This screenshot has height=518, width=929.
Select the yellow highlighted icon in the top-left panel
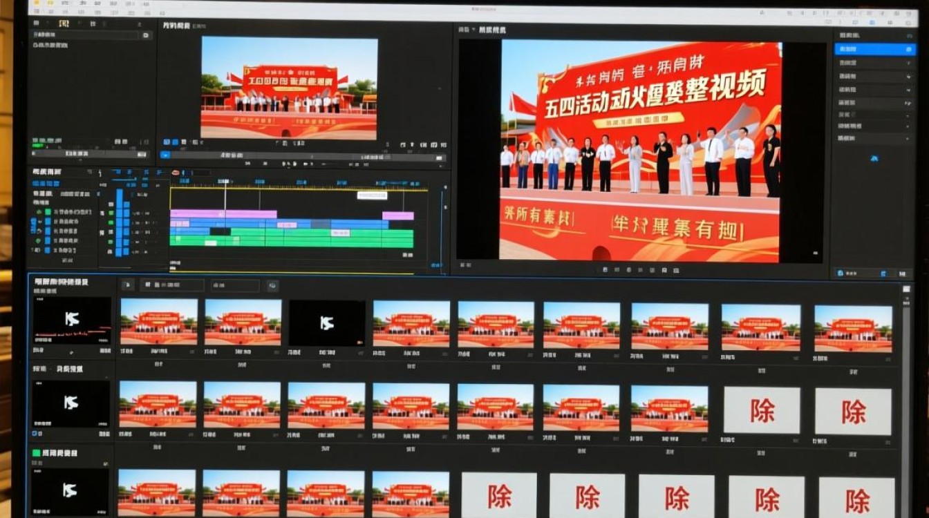(64, 23)
